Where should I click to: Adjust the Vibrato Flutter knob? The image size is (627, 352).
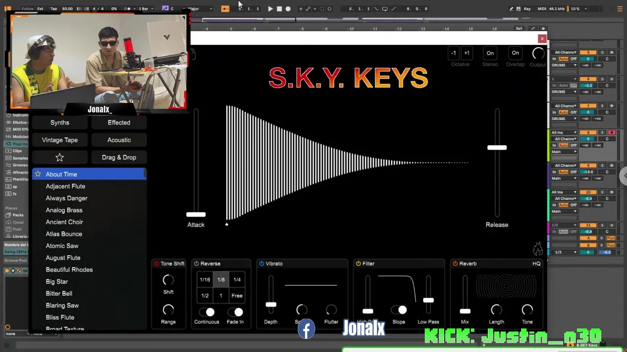pos(331,310)
